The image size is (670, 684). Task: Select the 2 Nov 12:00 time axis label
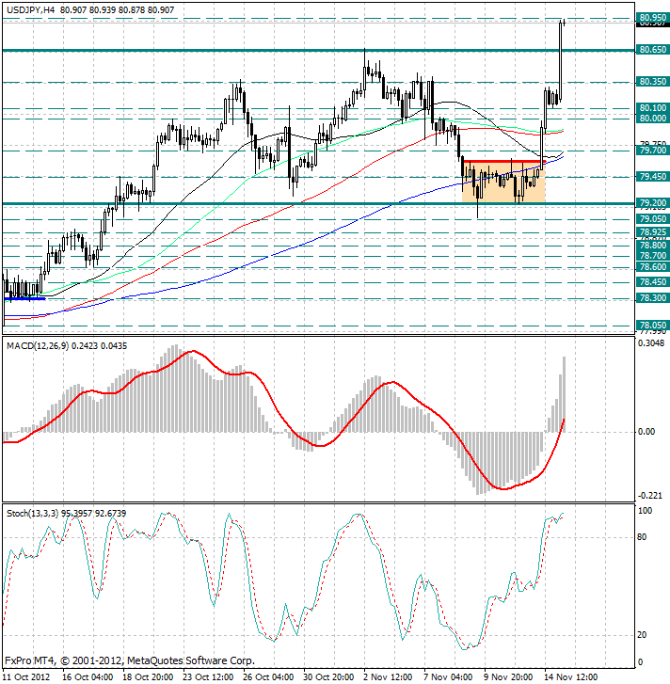388,677
